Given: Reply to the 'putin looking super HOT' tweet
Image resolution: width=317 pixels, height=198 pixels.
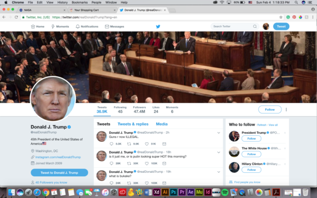Looking at the screenshot, I should (111, 164).
